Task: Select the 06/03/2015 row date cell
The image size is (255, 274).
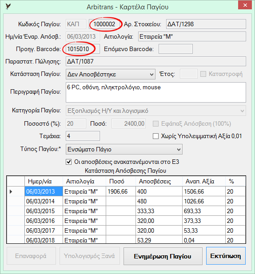Action: [44, 211]
